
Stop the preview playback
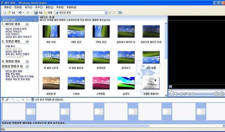pos(177,94)
